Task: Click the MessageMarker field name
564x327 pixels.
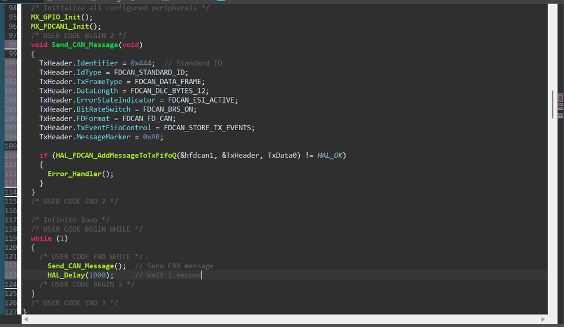Action: (x=103, y=137)
